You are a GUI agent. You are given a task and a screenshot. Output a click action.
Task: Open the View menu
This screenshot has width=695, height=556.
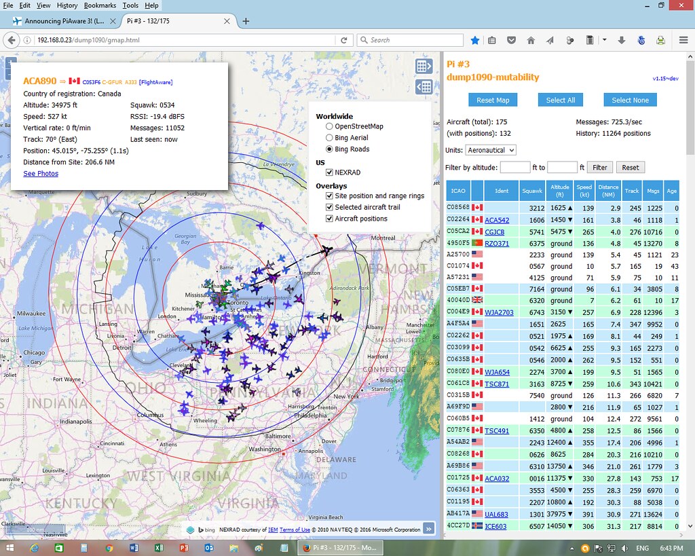coord(43,5)
